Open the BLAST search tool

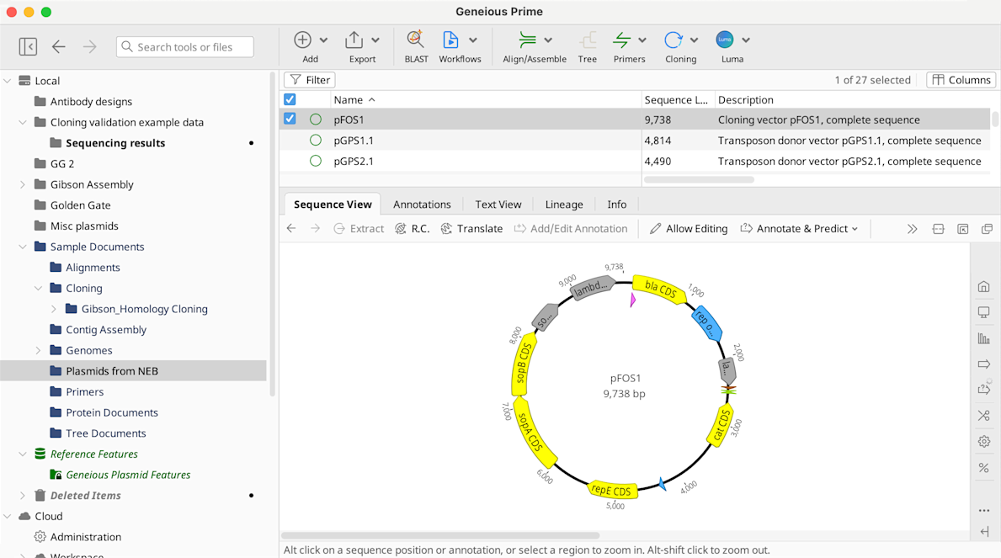tap(416, 40)
